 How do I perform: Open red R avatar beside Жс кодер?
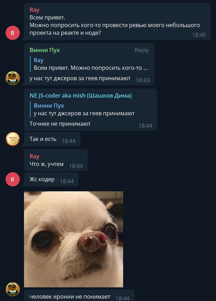coord(13,179)
